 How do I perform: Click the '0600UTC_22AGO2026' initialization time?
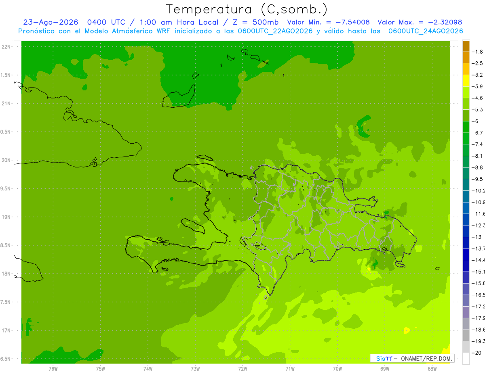tap(275, 31)
